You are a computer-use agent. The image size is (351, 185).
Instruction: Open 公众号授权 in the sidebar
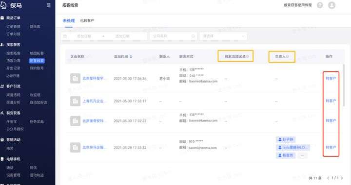pyautogui.click(x=15, y=129)
